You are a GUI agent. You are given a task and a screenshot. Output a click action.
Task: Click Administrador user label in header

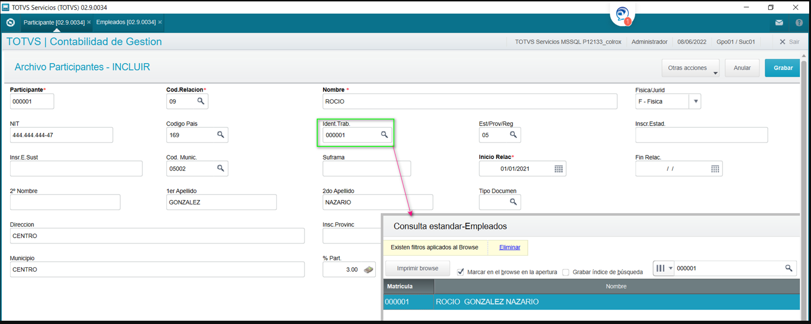650,42
